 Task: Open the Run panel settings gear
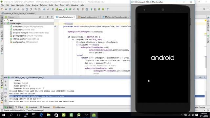pyautogui.click(x=200, y=77)
